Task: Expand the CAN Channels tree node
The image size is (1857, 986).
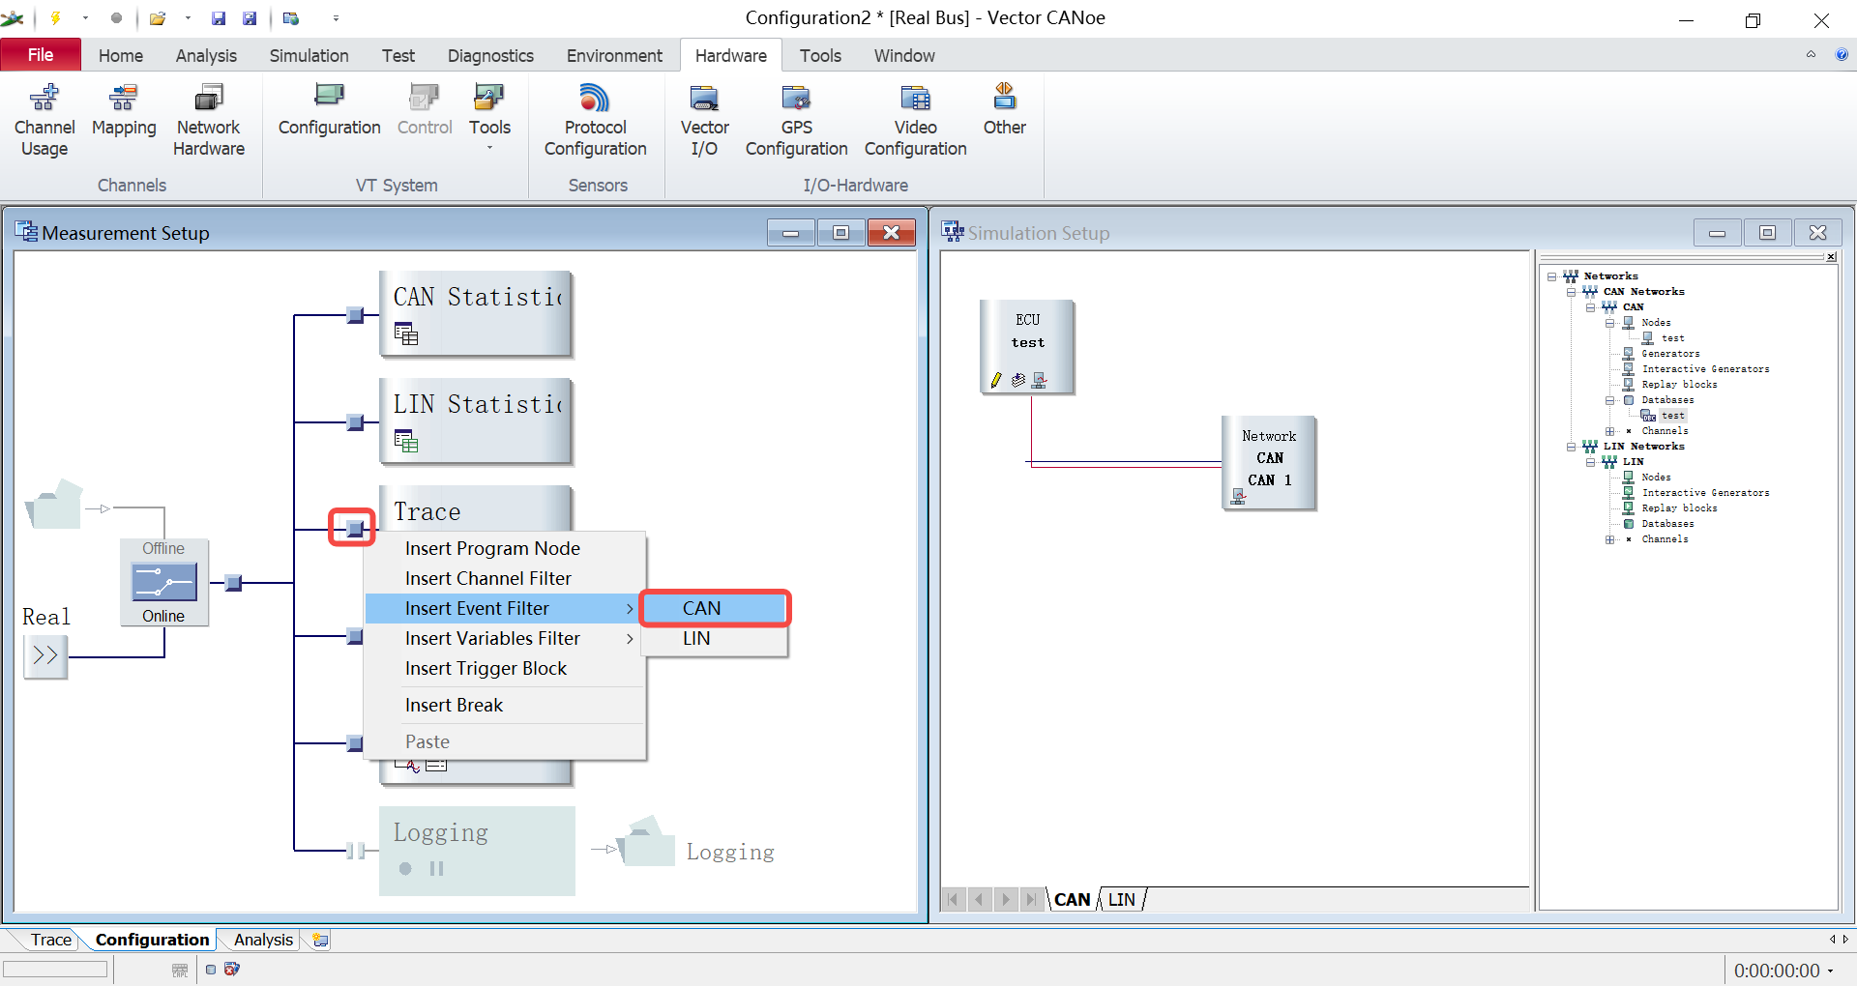Action: pos(1609,431)
